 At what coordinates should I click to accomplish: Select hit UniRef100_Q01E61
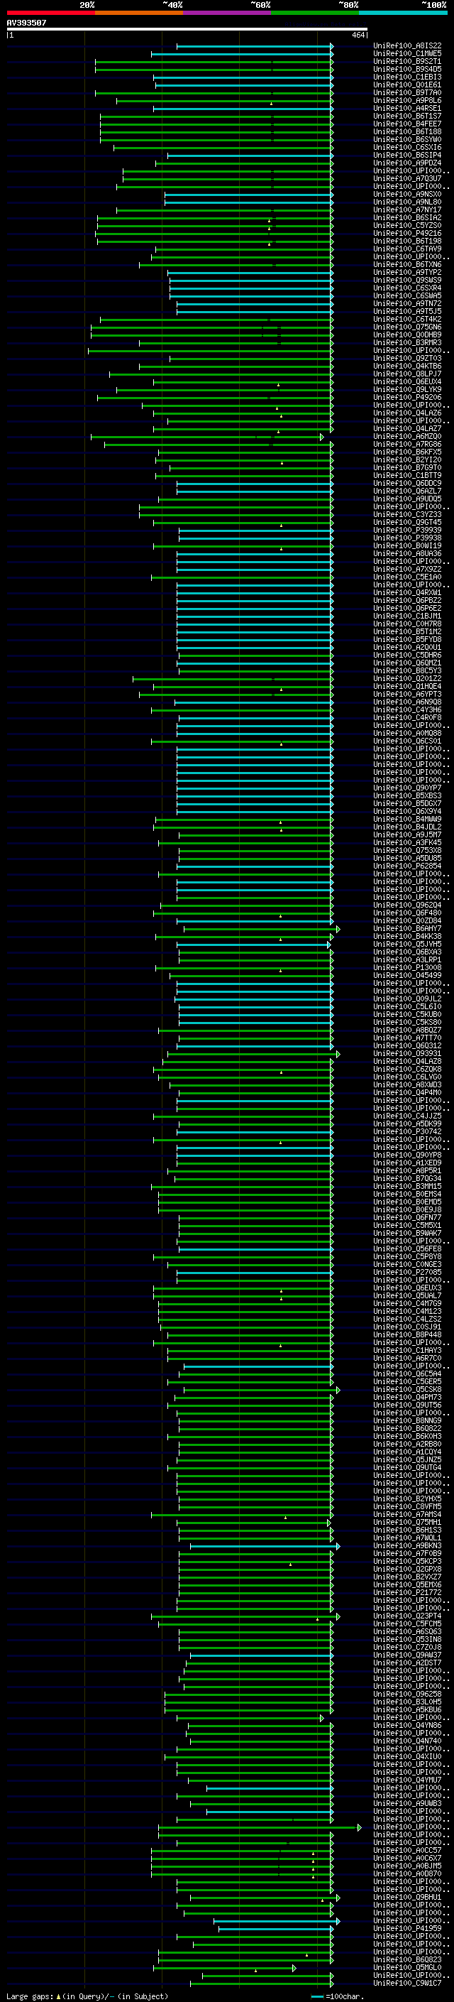[407, 85]
